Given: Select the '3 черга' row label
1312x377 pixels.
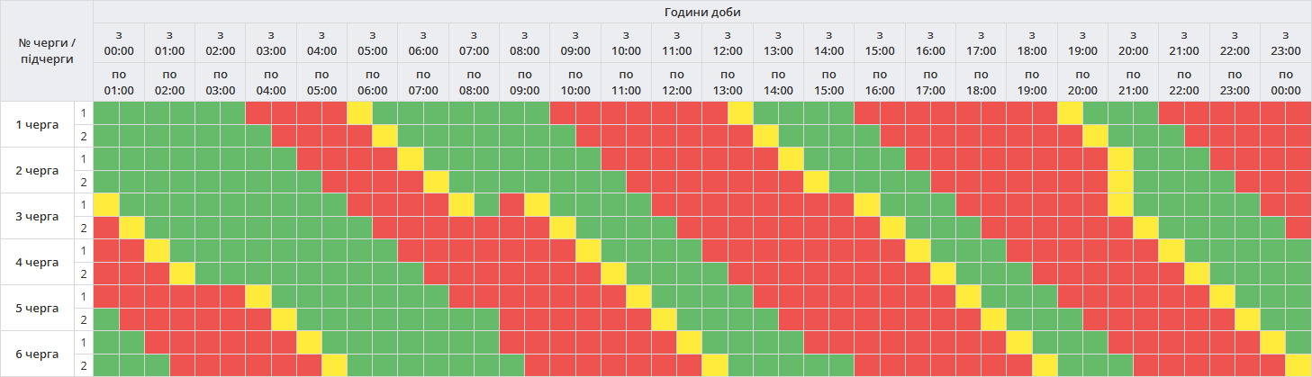Looking at the screenshot, I should (x=38, y=216).
